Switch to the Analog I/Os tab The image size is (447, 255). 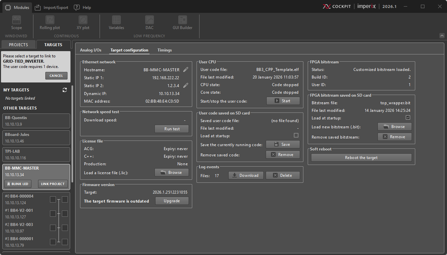point(91,50)
